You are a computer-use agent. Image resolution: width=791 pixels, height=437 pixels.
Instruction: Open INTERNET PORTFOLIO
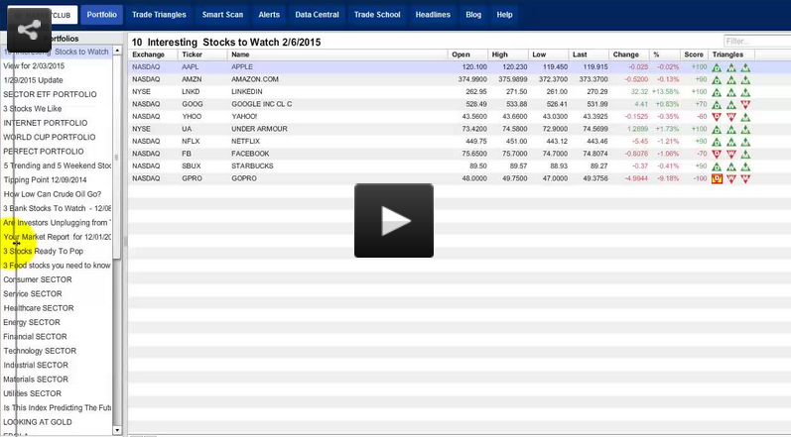(46, 123)
